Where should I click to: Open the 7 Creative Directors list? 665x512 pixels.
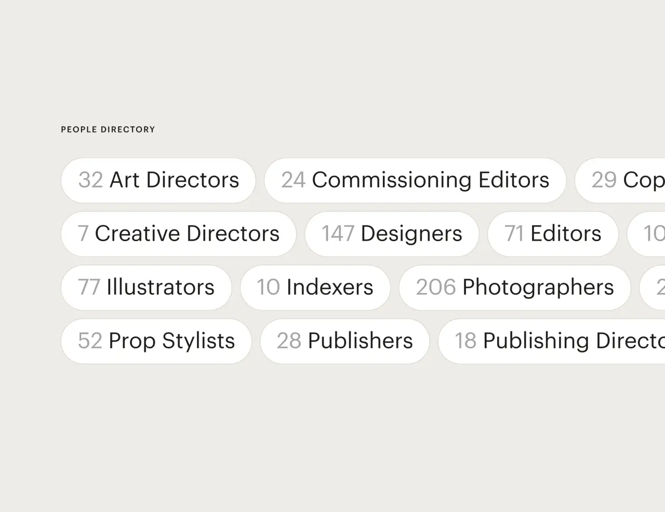pyautogui.click(x=179, y=234)
